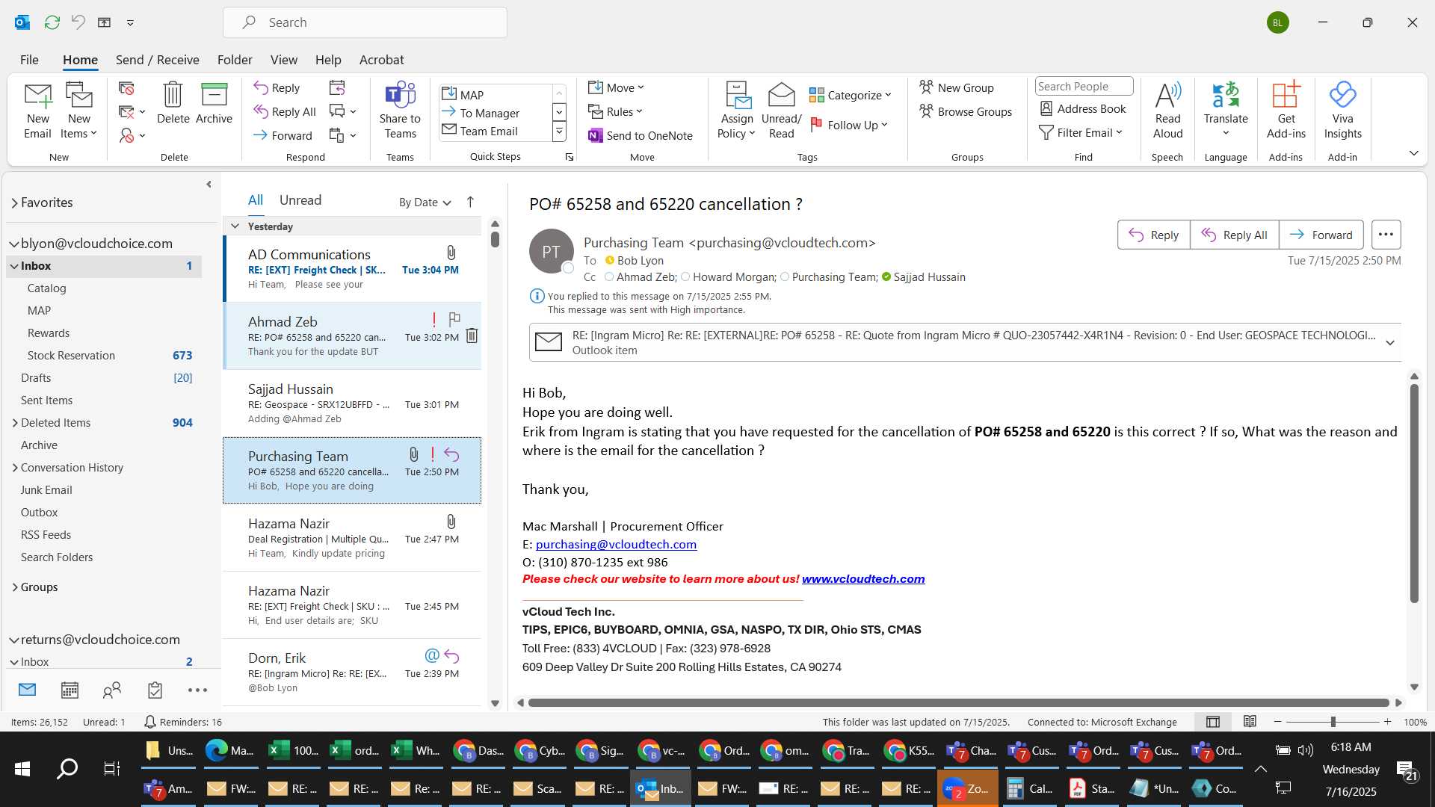Open Windows Start menu
This screenshot has width=1435, height=807.
pyautogui.click(x=22, y=768)
